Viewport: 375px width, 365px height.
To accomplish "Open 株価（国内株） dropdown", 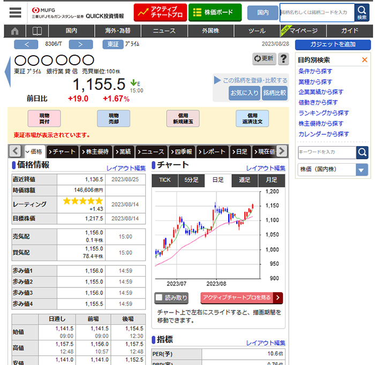I will 333,170.
